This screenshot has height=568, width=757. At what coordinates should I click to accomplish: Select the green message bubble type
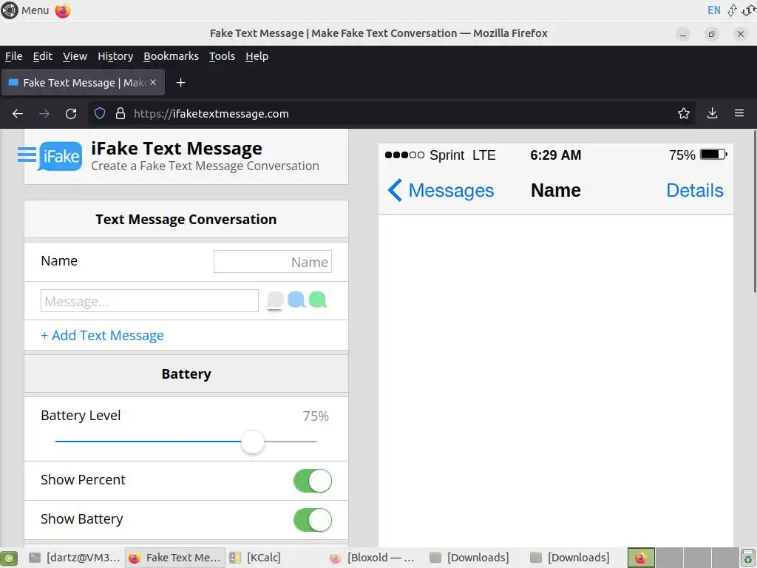[x=318, y=300]
